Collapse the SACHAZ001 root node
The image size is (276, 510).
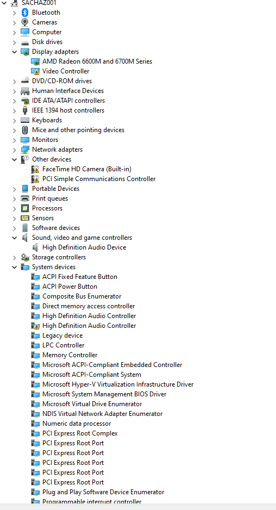click(4, 3)
